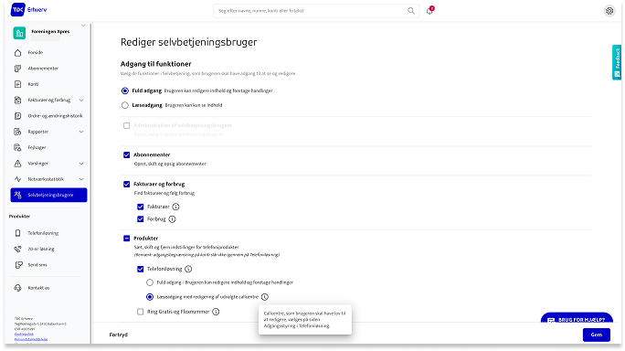Click the Fakturaer og forbrug sidebar icon
This screenshot has width=625, height=351.
coord(17,101)
